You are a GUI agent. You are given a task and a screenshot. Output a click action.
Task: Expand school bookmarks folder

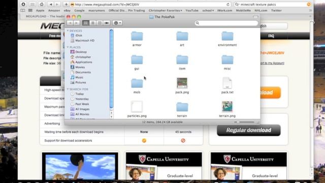point(208,10)
